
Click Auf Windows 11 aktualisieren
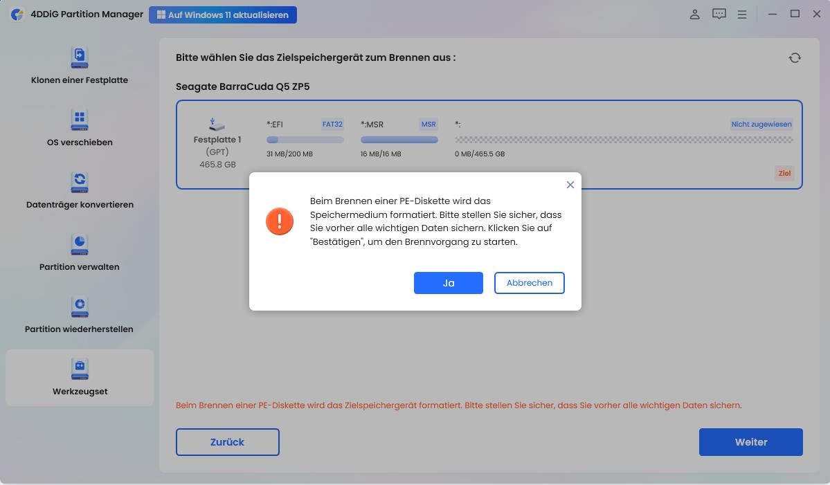223,14
